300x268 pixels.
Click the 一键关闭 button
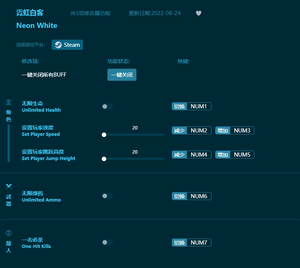[x=122, y=75]
